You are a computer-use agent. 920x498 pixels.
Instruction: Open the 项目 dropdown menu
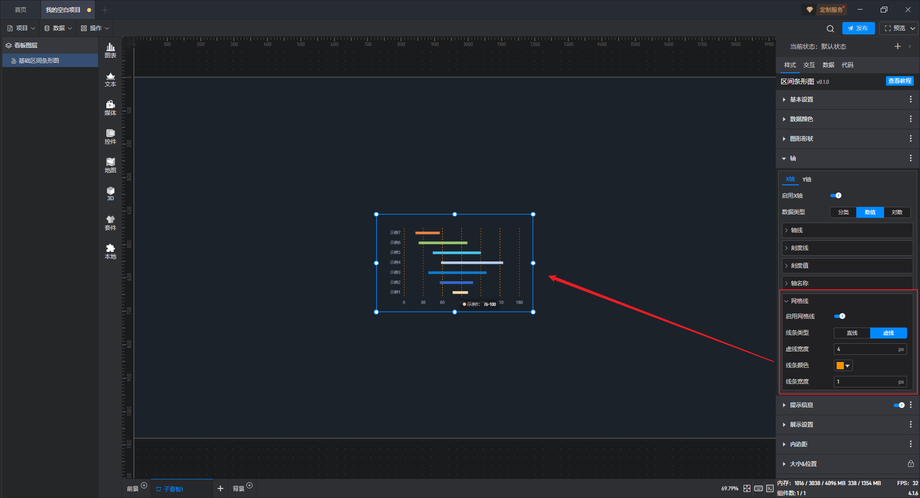[21, 28]
